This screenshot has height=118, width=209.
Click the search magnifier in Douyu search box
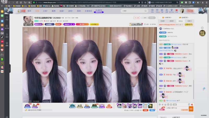point(146,11)
